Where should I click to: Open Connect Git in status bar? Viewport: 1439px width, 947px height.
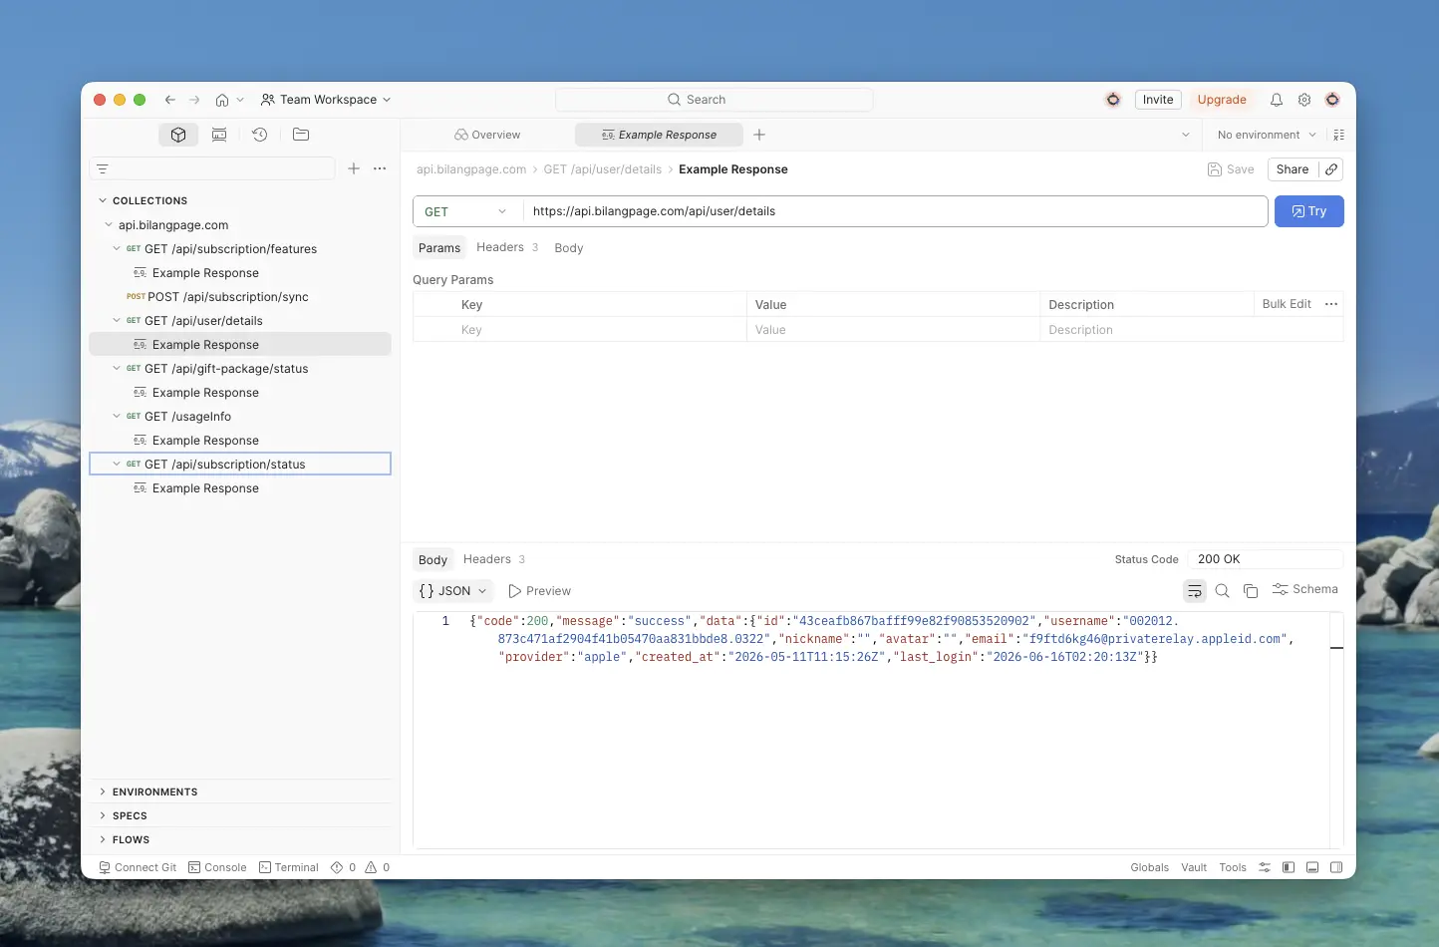(x=138, y=867)
